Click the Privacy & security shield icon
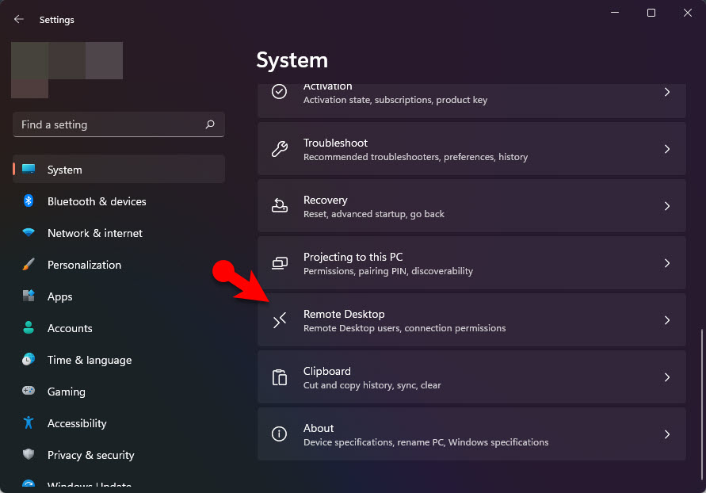 [x=29, y=454]
